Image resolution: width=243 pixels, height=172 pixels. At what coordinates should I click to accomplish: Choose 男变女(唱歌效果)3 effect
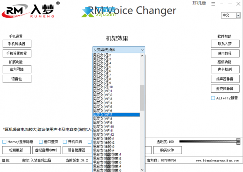[x=116, y=163]
